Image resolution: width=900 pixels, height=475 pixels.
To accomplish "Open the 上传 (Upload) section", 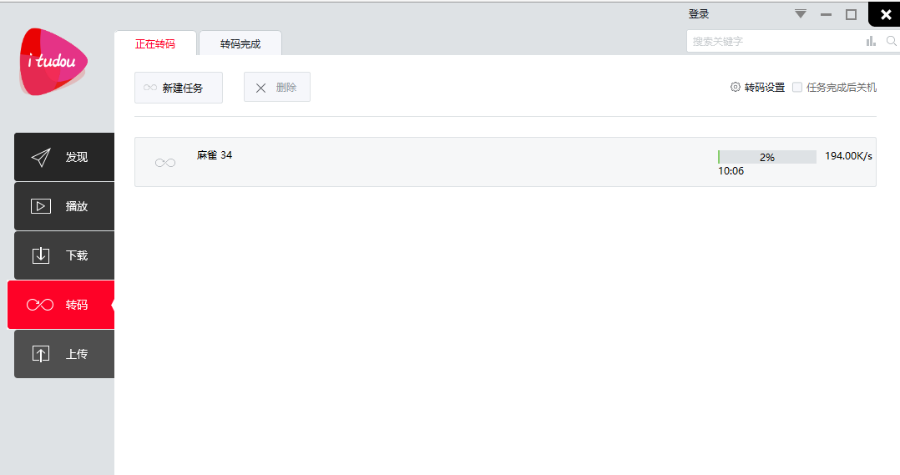I will click(64, 354).
